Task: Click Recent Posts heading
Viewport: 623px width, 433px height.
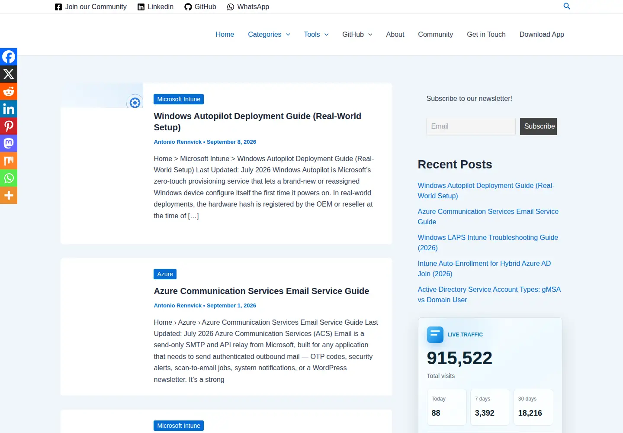Action: coord(455,165)
